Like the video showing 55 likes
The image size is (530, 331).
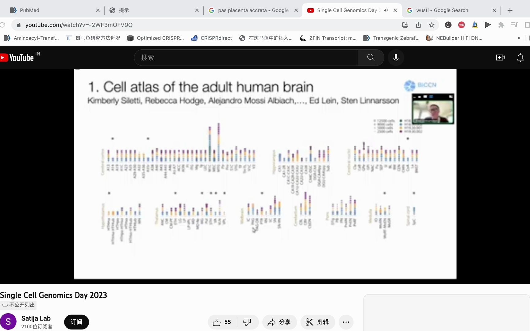coord(221,322)
